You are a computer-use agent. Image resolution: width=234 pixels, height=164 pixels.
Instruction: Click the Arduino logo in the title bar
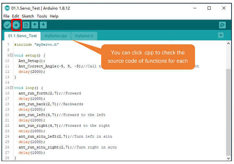pyautogui.click(x=7, y=8)
